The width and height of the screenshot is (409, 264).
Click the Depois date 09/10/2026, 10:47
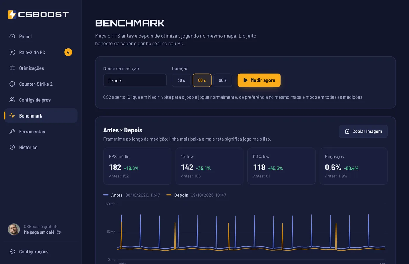coord(208,195)
